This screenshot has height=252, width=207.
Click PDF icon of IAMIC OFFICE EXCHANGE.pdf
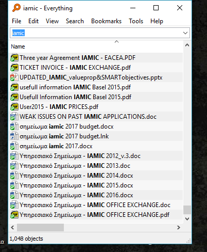tap(14, 215)
